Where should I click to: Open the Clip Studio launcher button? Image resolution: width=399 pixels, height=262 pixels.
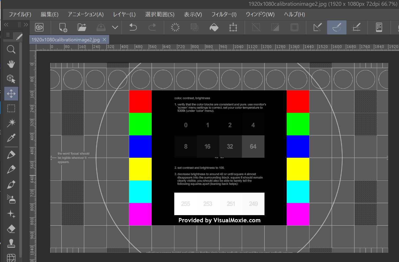39,27
